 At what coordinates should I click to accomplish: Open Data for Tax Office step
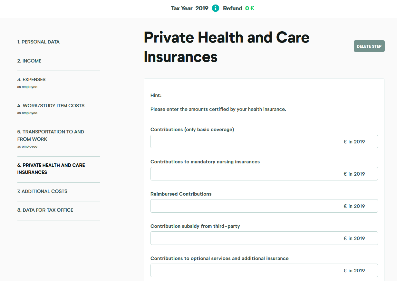(45, 210)
